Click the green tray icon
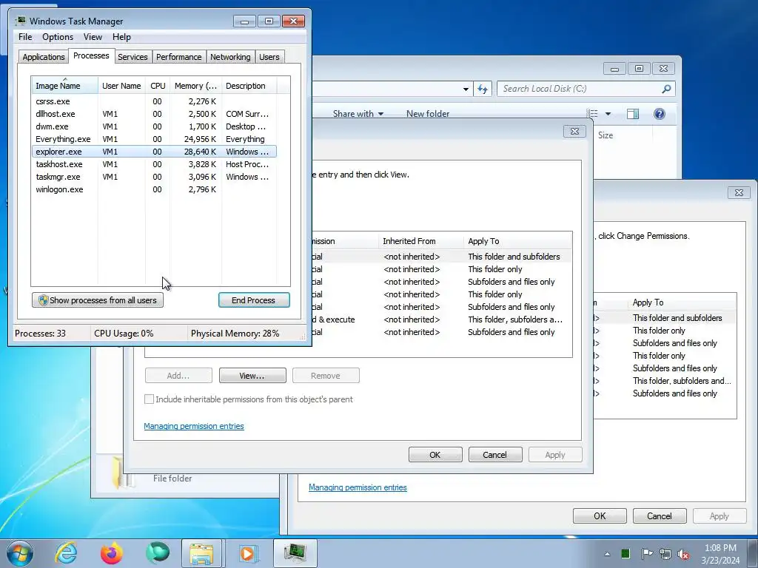The height and width of the screenshot is (568, 758). coord(625,553)
